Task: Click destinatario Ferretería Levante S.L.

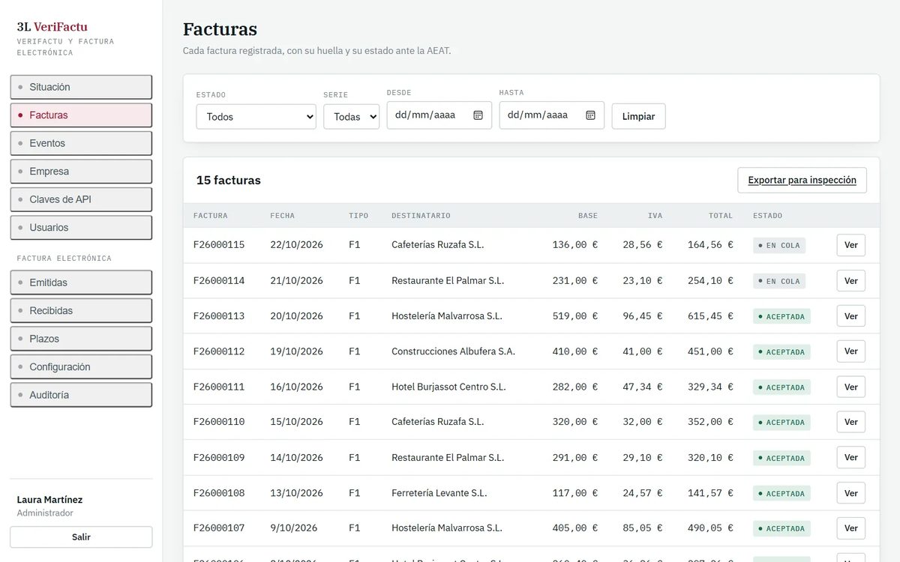Action: [439, 493]
